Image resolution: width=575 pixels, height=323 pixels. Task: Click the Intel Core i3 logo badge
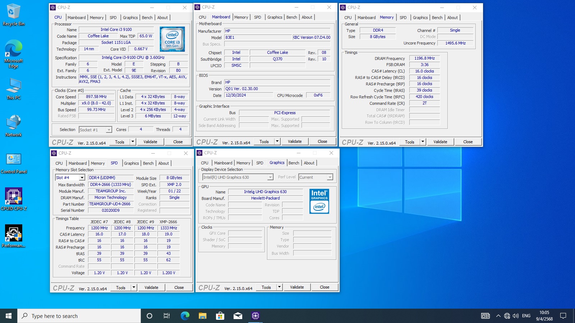(x=172, y=39)
